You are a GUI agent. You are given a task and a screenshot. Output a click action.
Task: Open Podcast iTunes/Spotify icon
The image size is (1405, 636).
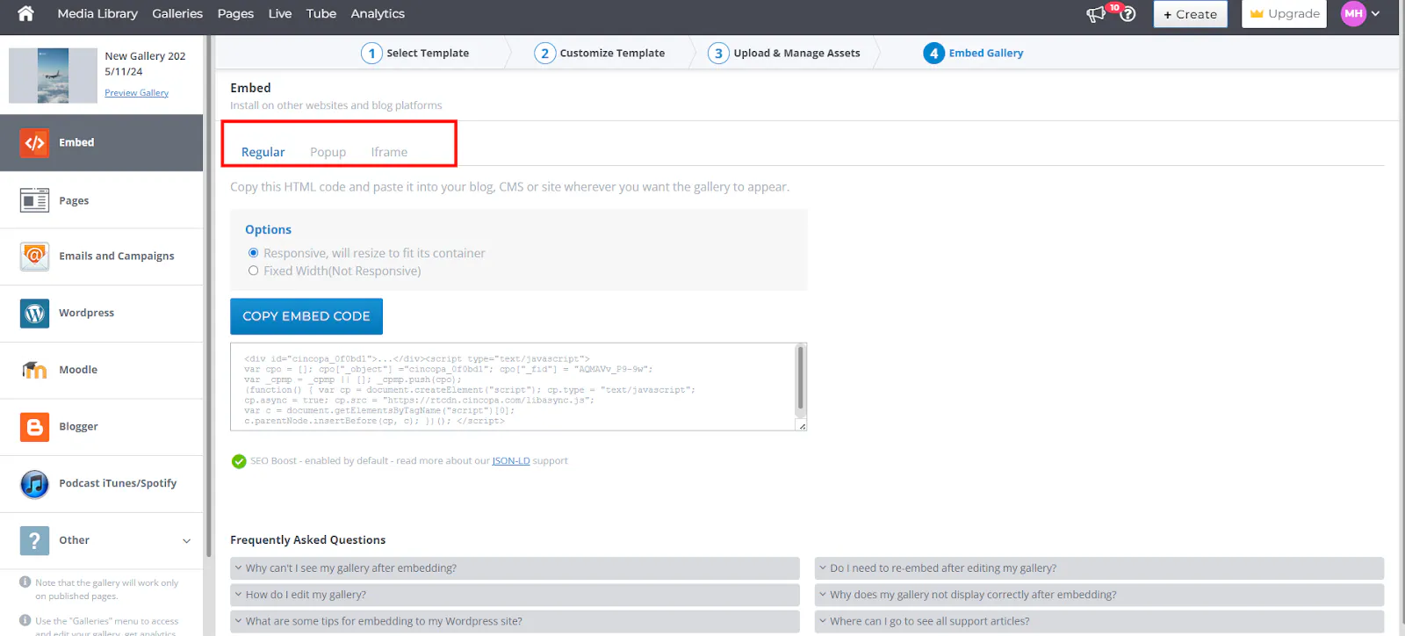[x=34, y=483]
